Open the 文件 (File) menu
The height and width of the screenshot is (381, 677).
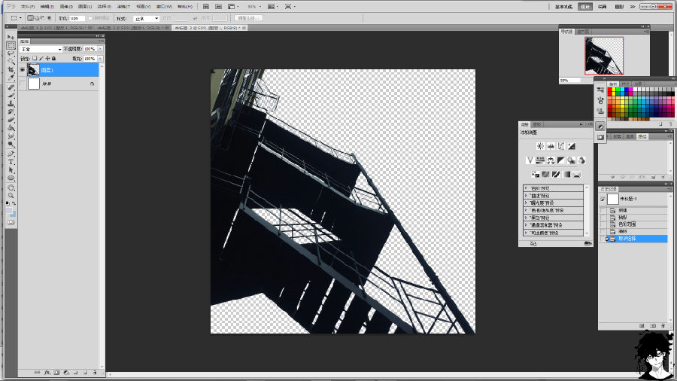(x=25, y=6)
